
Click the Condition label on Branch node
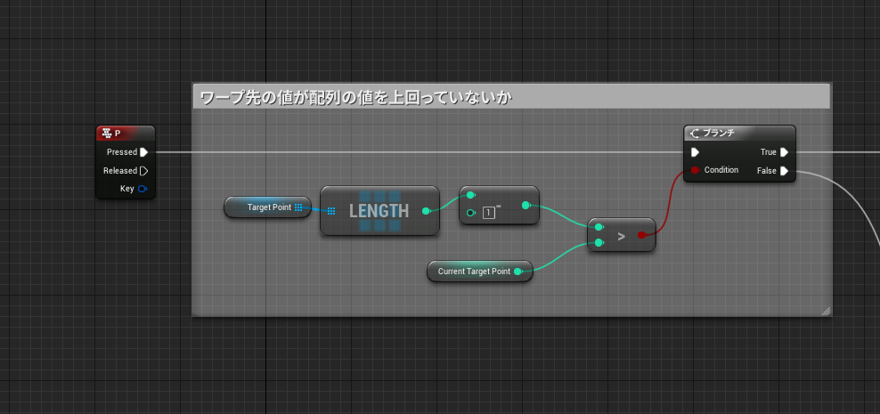(721, 170)
